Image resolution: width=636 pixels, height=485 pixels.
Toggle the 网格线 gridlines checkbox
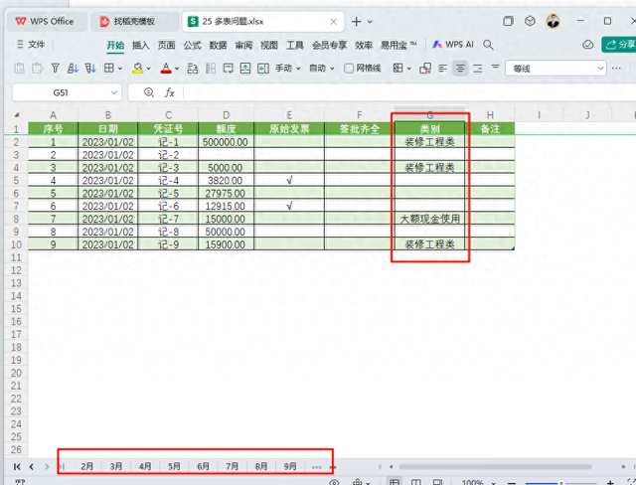tap(349, 69)
